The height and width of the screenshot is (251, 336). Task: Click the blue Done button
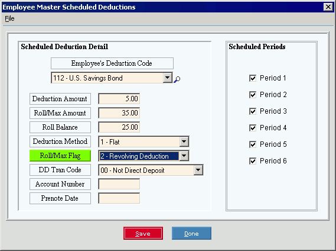191,233
